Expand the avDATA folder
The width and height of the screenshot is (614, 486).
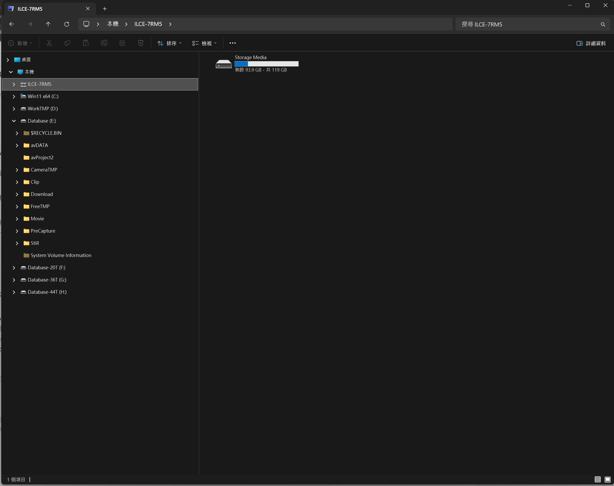(17, 145)
